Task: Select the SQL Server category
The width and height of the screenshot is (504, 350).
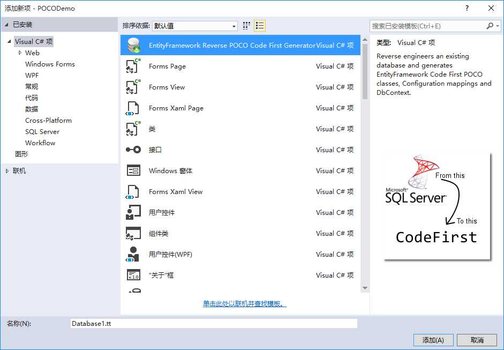Action: [42, 131]
